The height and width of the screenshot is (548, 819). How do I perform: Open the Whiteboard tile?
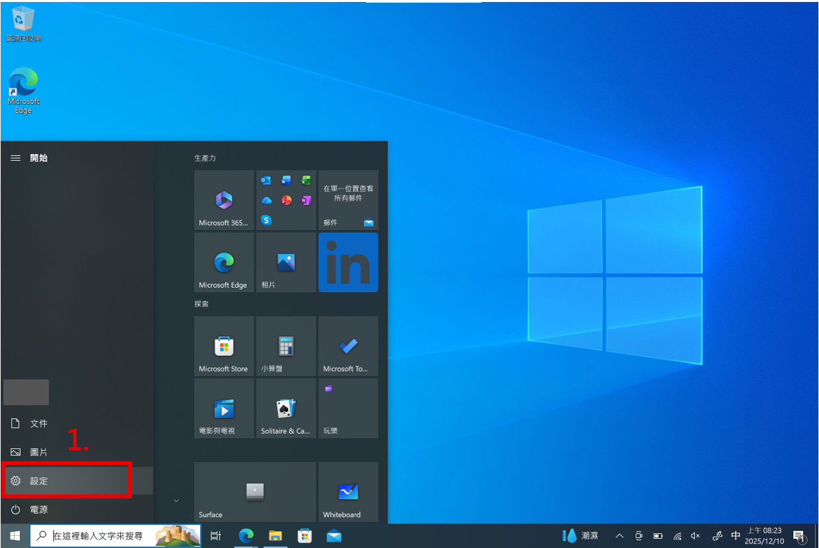348,492
